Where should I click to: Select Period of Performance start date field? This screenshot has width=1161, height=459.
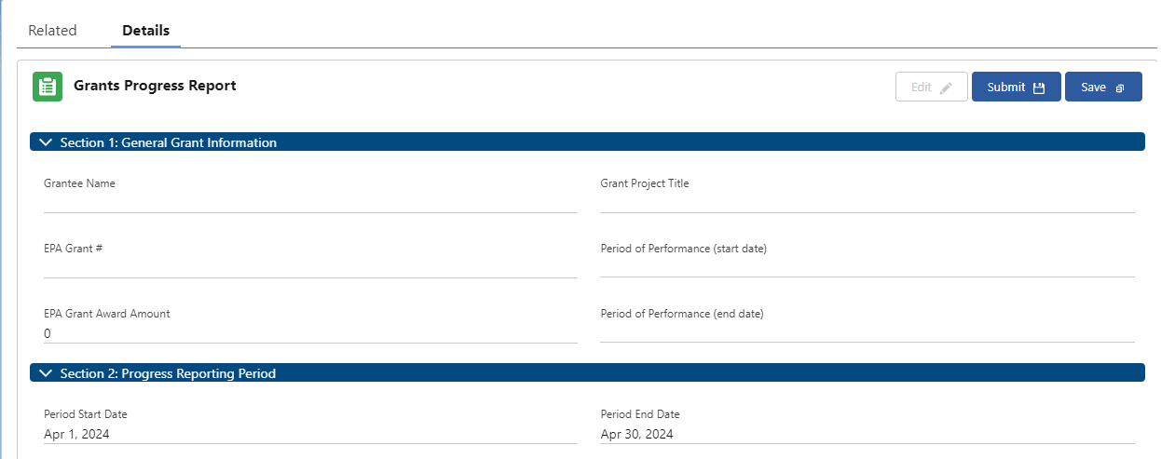coord(867,267)
